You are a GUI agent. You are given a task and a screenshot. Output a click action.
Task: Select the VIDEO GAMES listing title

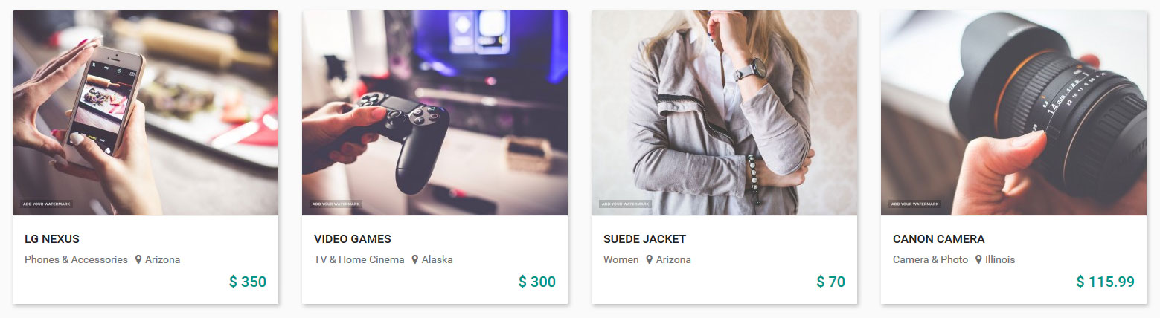click(353, 239)
